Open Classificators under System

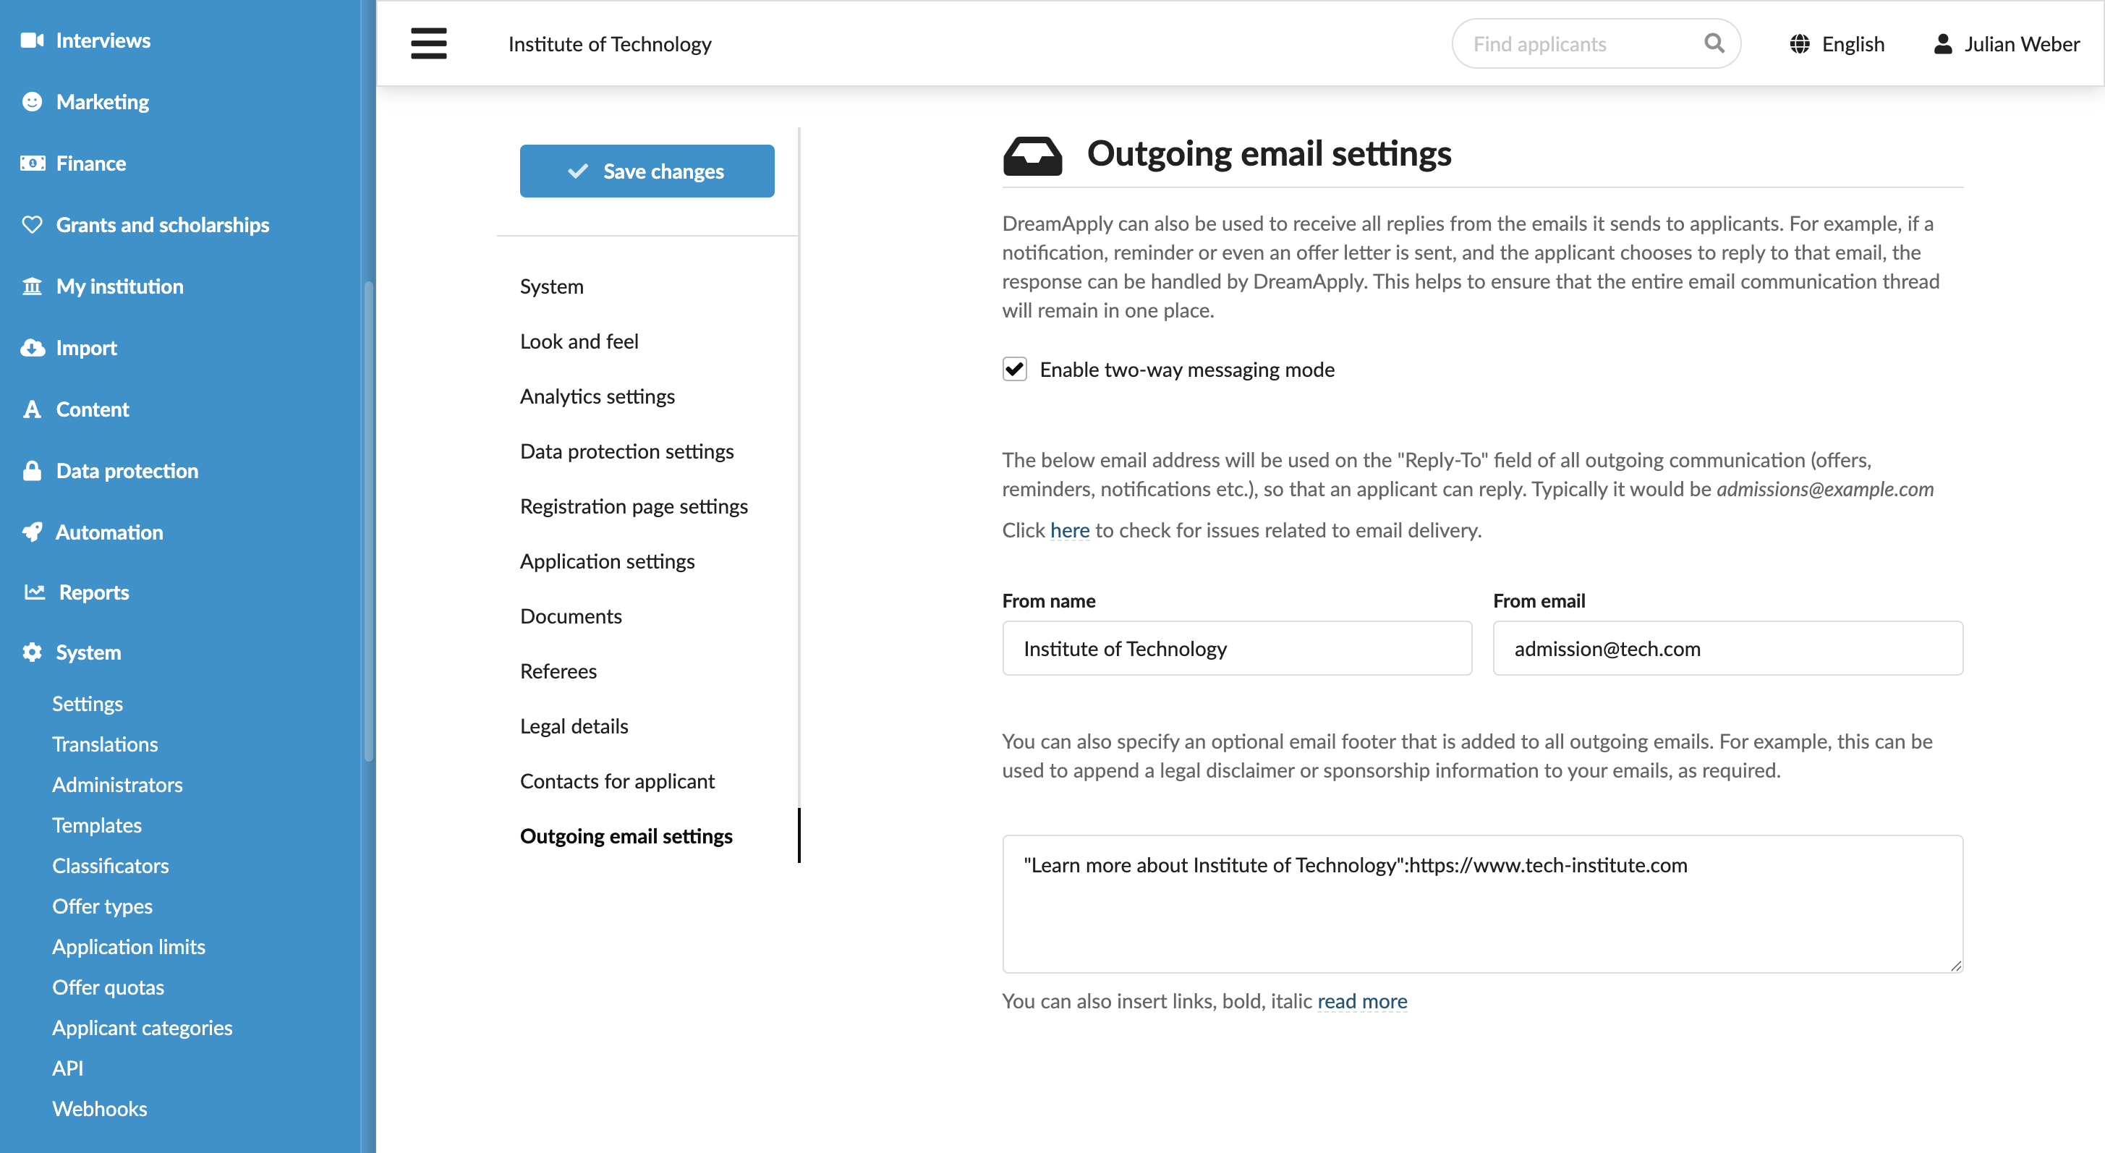(x=111, y=865)
